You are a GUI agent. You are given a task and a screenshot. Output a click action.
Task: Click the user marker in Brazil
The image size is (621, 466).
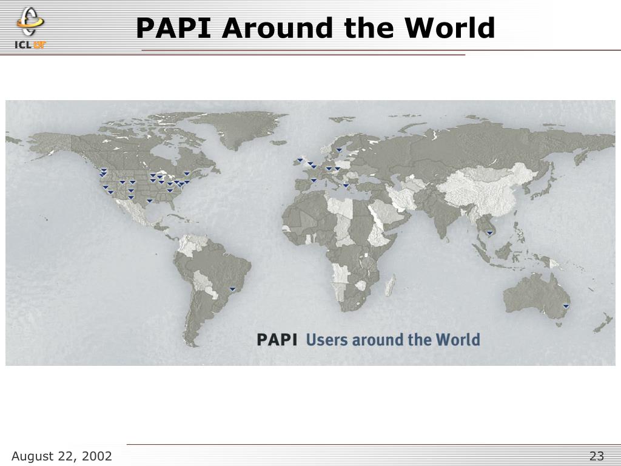coord(232,289)
